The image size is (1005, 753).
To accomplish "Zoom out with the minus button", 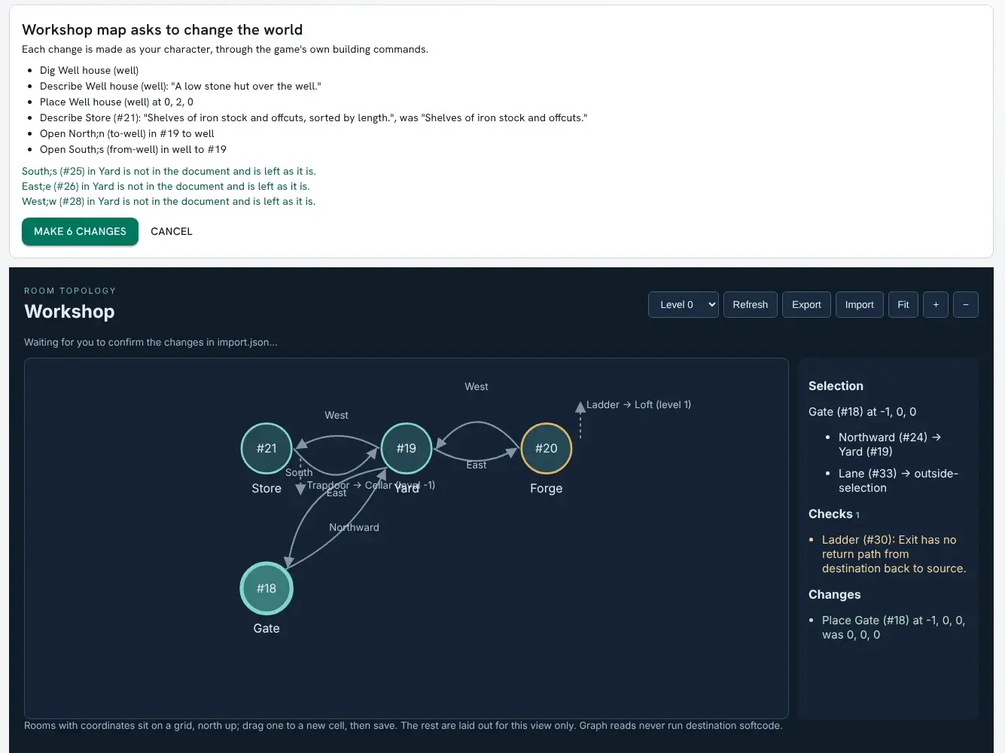I will point(966,304).
